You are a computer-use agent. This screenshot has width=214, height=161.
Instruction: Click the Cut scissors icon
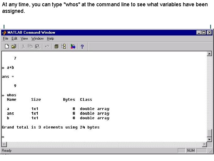tap(23, 47)
